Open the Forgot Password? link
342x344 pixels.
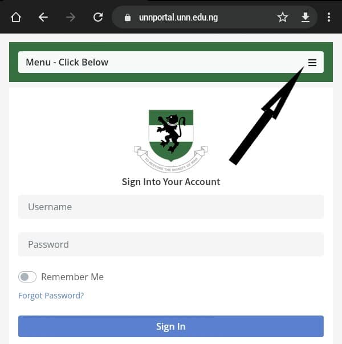[51, 296]
